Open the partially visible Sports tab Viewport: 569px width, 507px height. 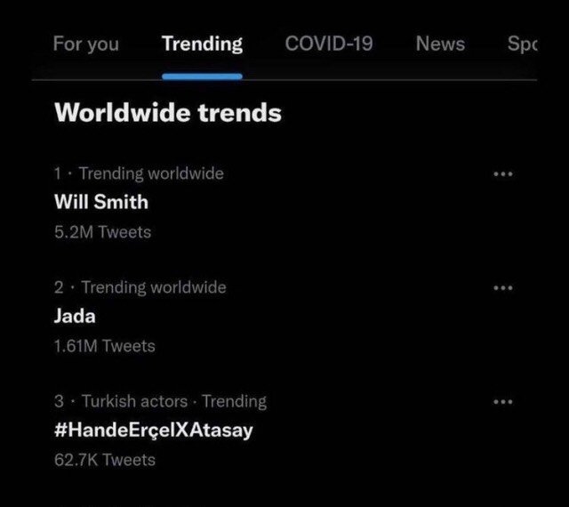[522, 44]
